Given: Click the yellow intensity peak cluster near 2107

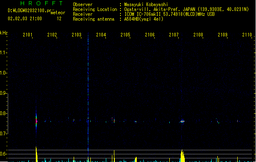Looking at the screenshot, I should pos(182,156).
